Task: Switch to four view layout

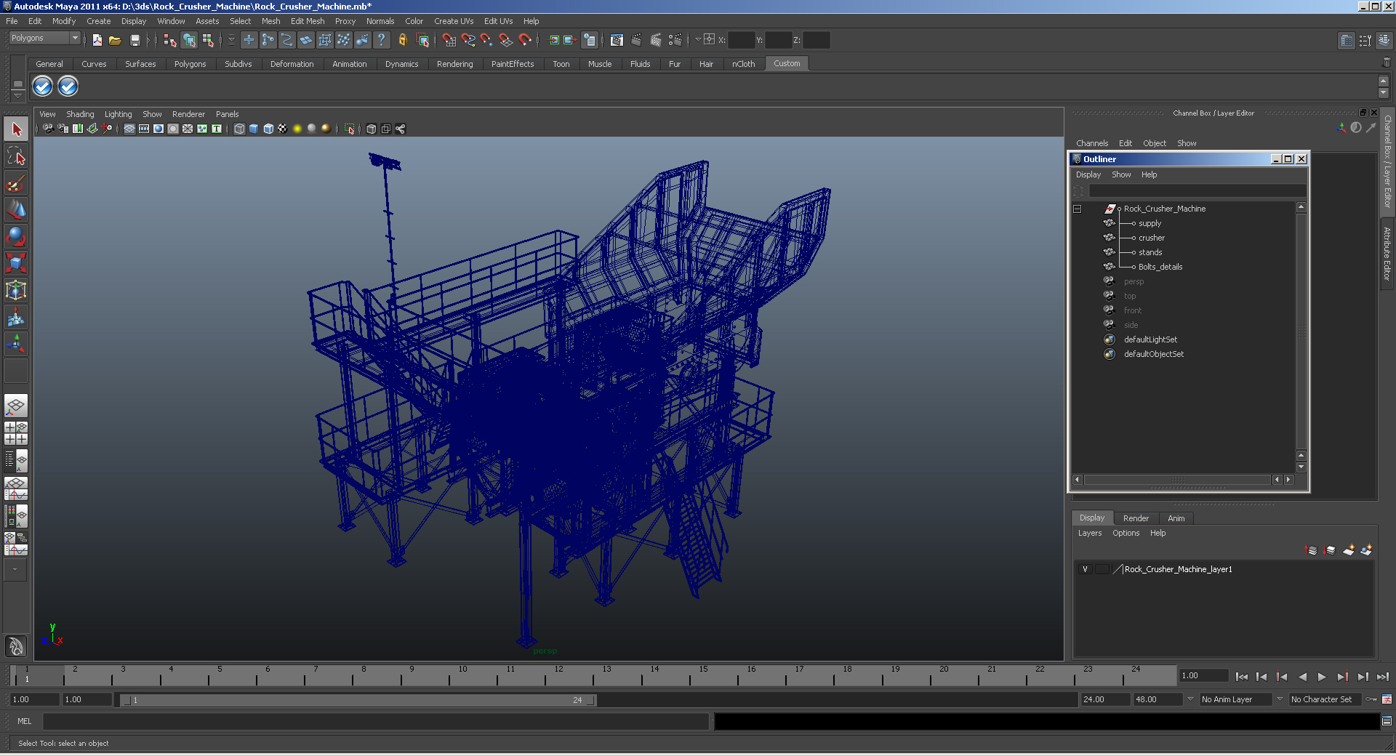Action: pos(16,433)
